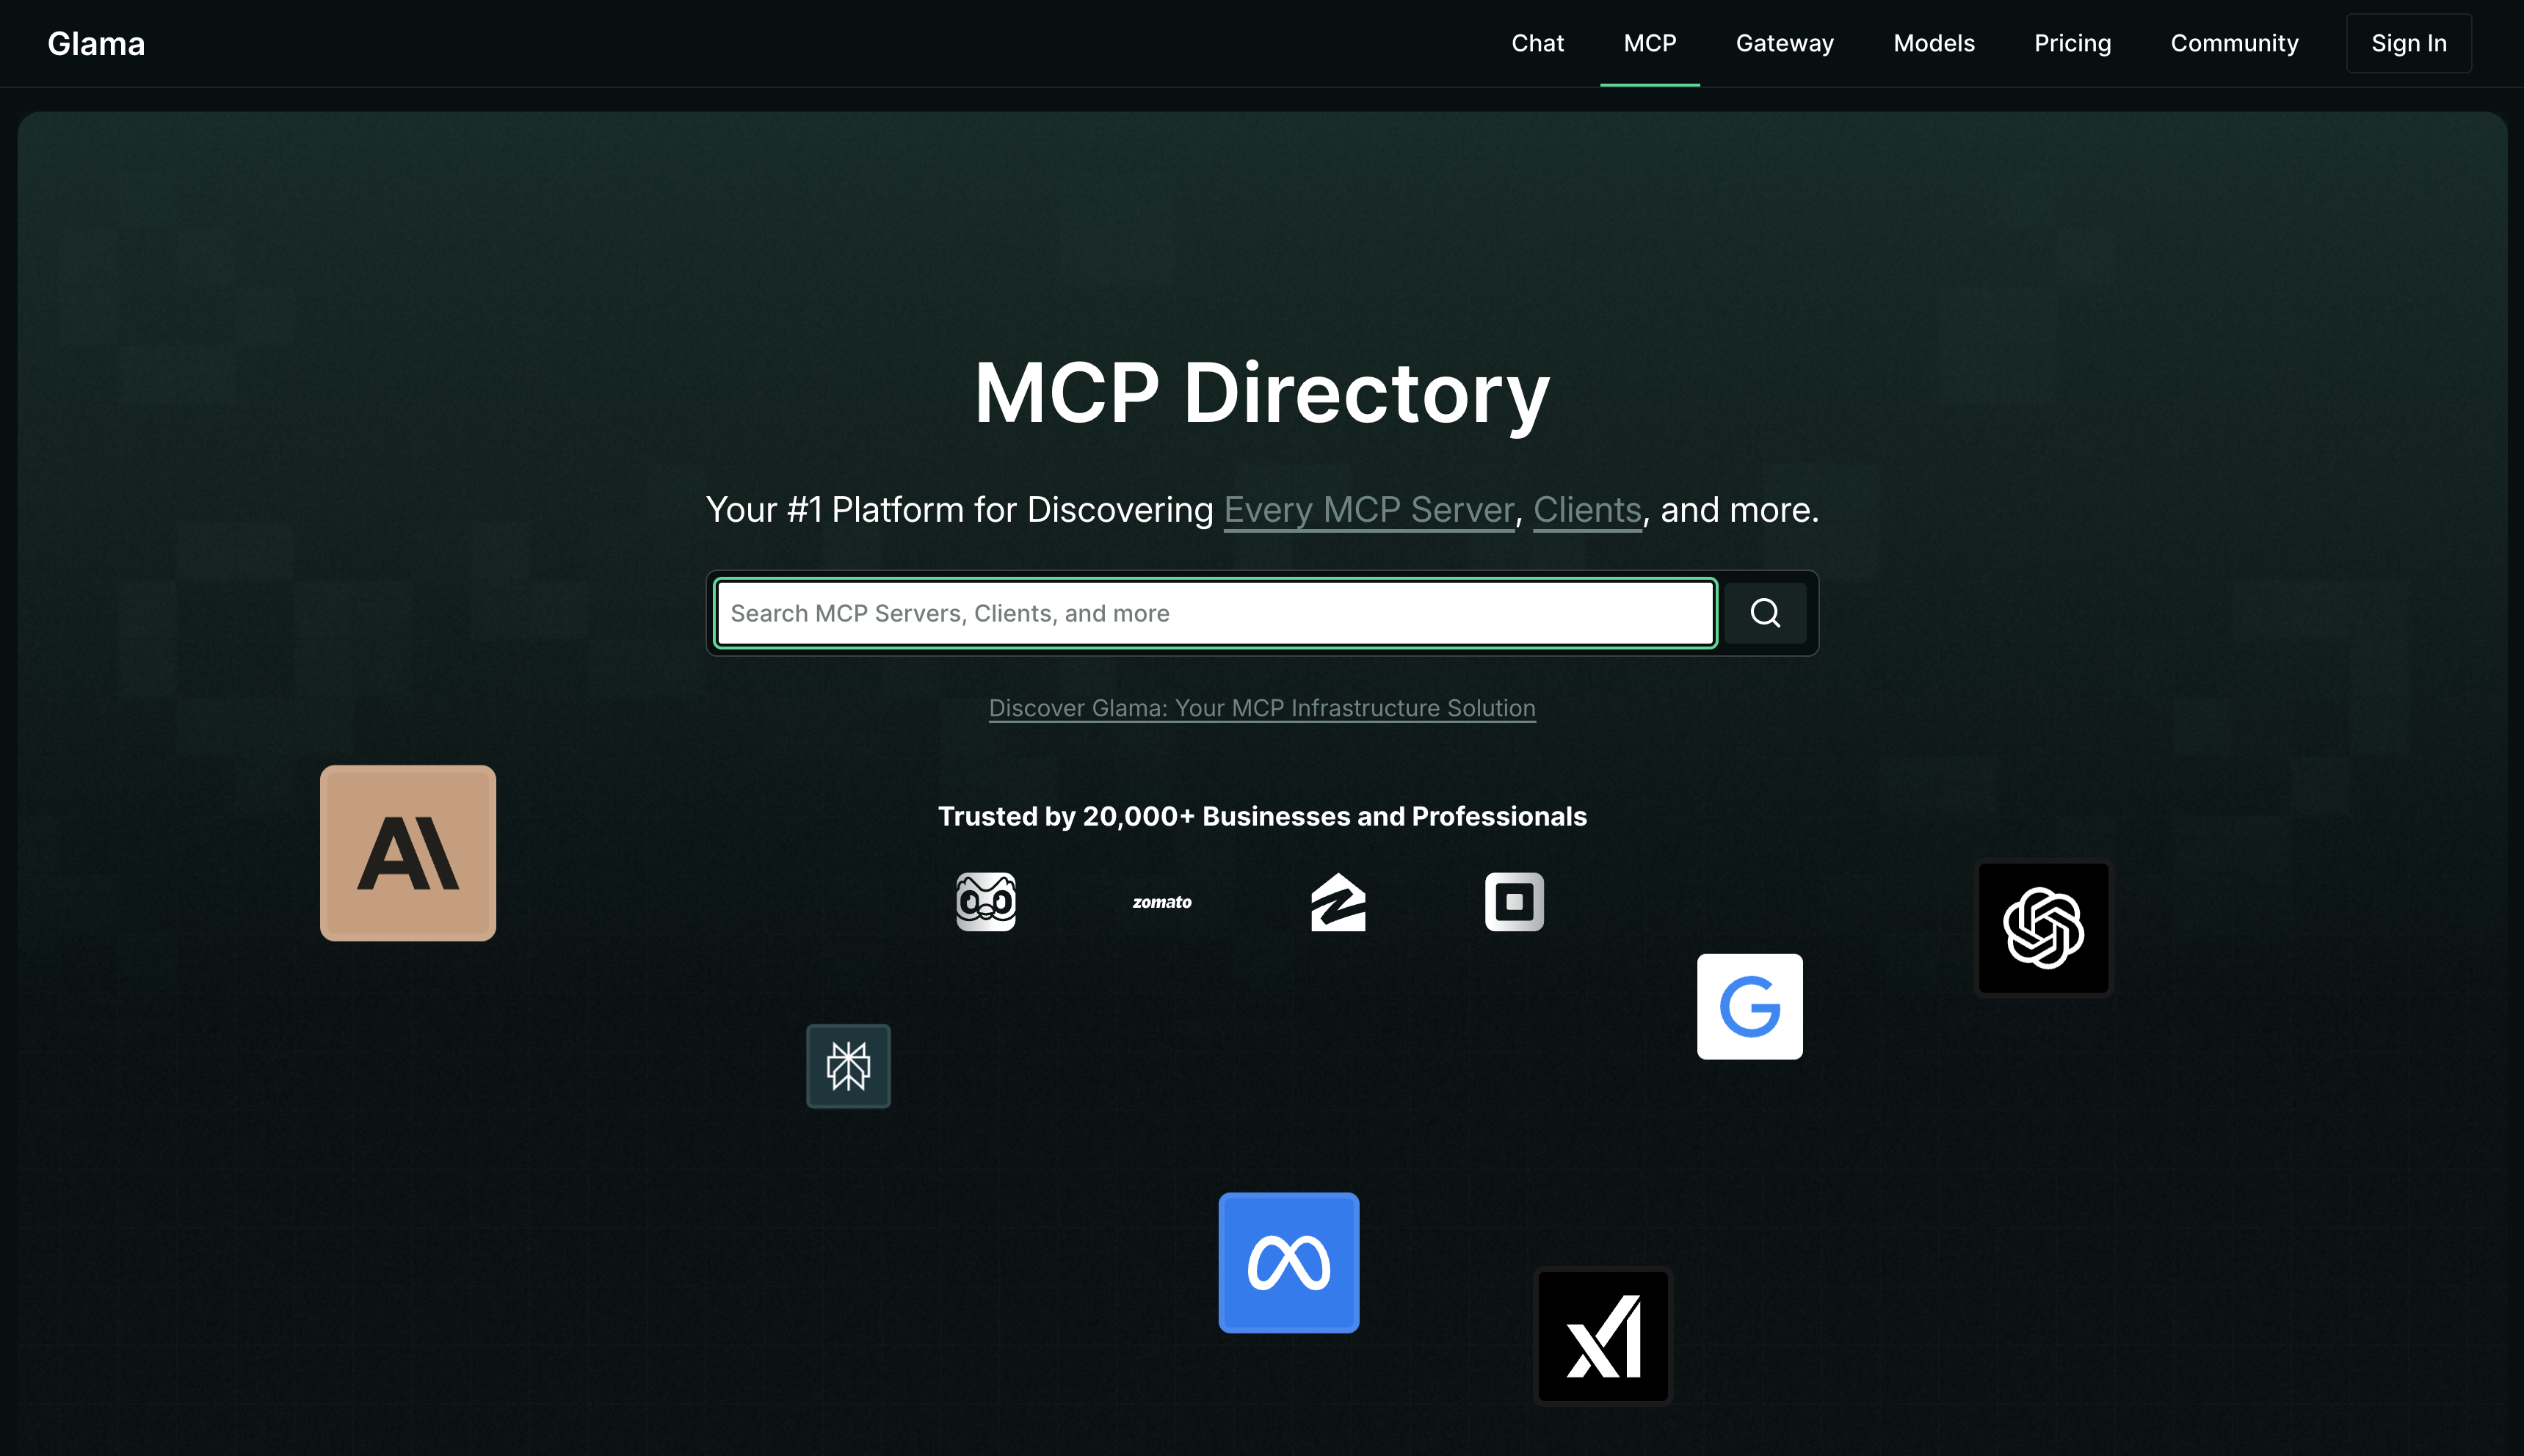The height and width of the screenshot is (1456, 2524).
Task: Open the Models navigation item
Action: pos(1933,43)
